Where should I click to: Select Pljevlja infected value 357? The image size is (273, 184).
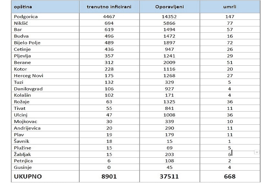click(109, 56)
